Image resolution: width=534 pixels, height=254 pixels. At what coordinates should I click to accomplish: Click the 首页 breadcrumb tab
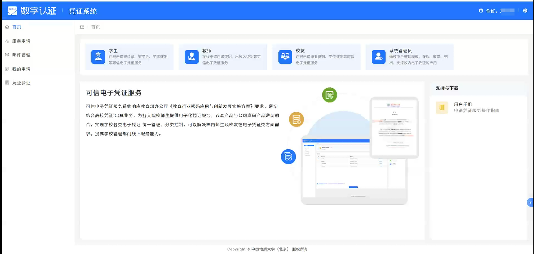point(96,27)
